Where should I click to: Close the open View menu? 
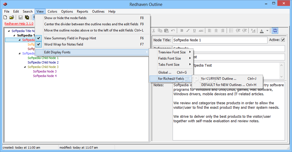[x=40, y=11]
